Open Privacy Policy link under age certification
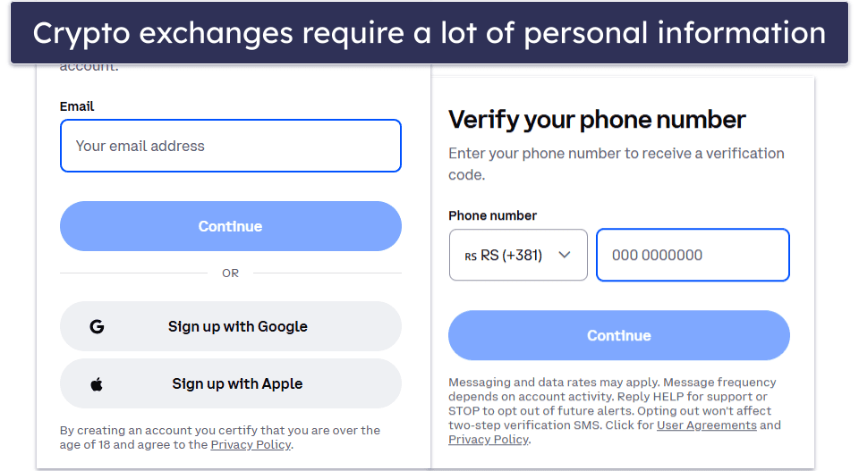Viewport: 859px width, 471px height. coord(251,445)
